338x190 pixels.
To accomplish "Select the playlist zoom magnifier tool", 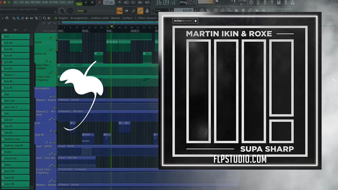I will click(x=45, y=18).
